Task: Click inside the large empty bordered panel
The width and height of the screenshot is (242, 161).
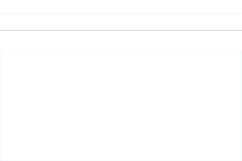Action: click(x=121, y=106)
